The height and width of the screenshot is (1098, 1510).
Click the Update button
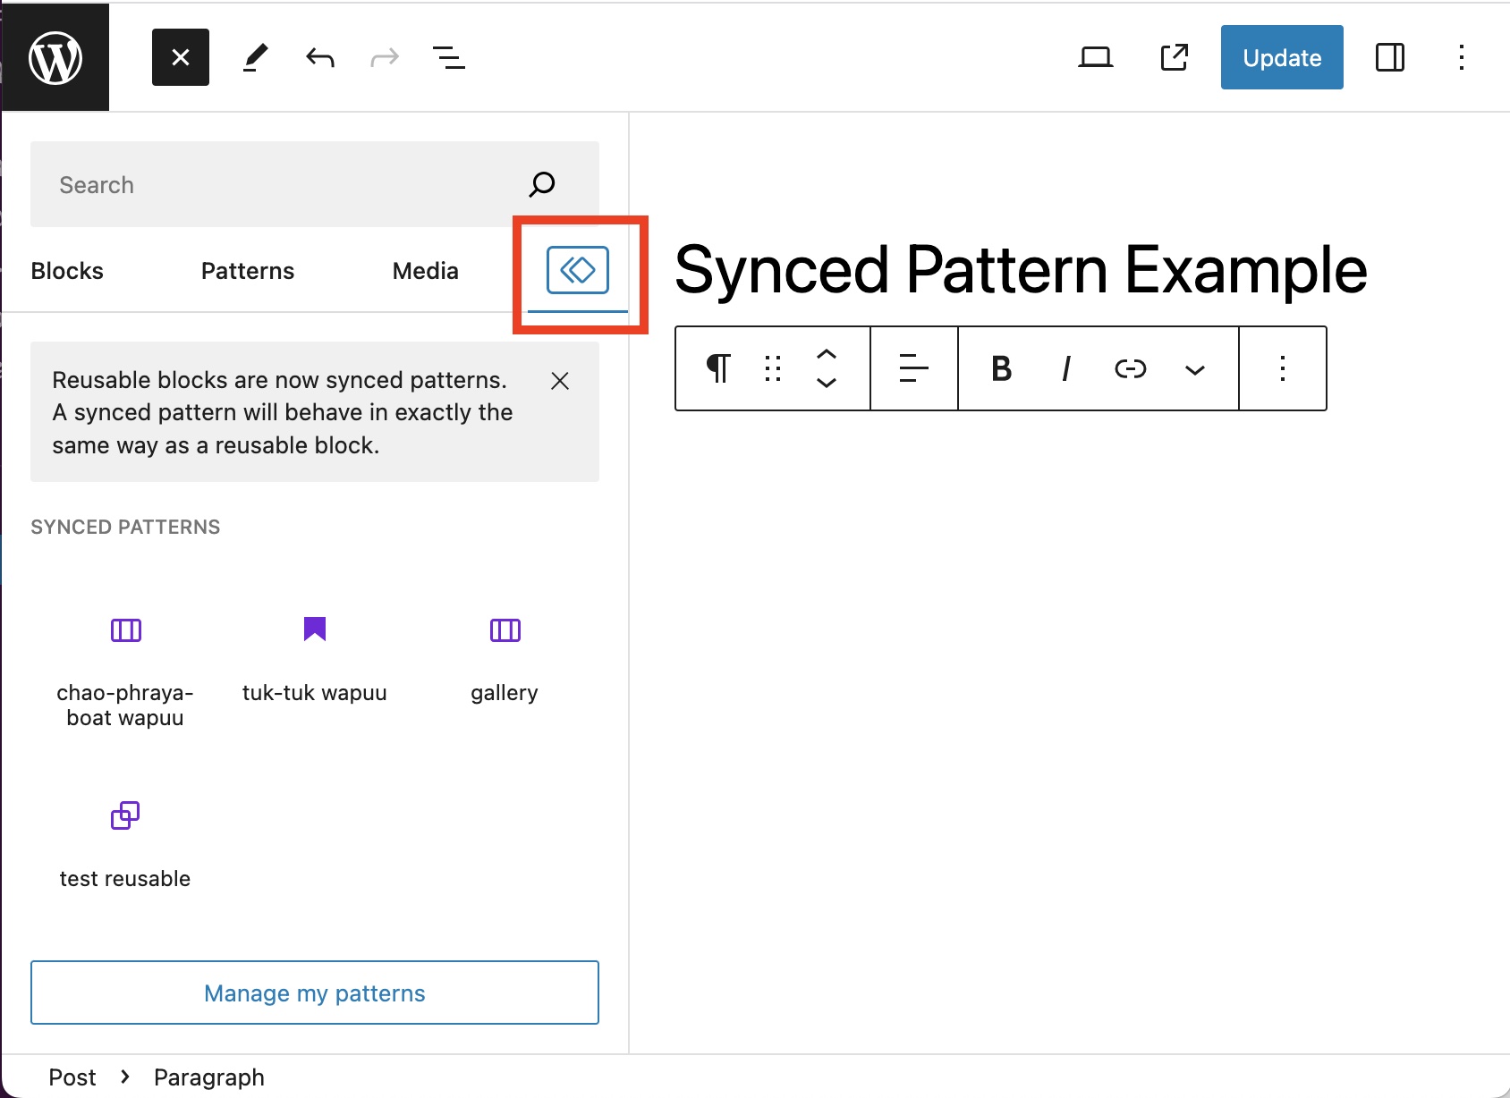point(1281,56)
